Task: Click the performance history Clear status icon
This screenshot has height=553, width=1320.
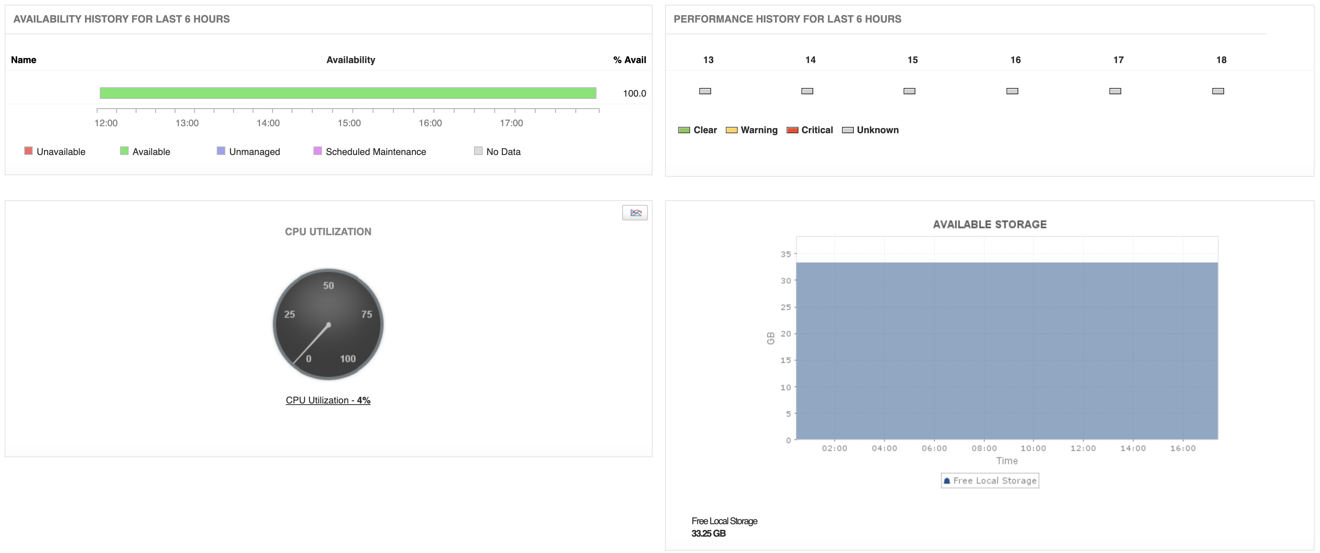Action: click(685, 129)
